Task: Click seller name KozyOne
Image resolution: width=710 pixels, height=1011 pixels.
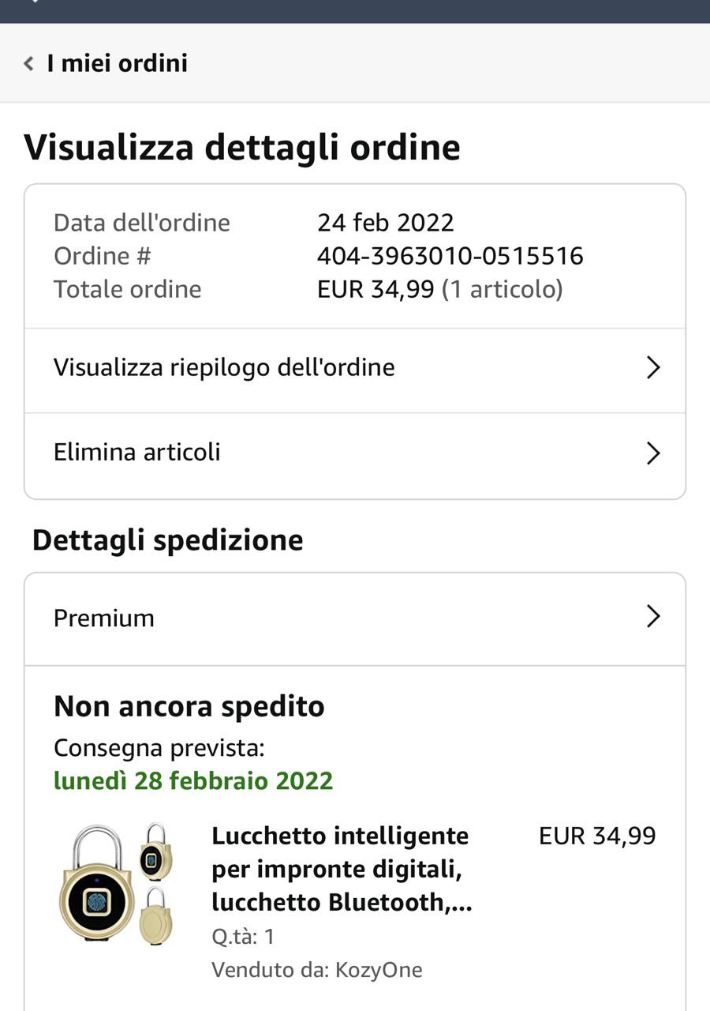Action: click(x=379, y=969)
